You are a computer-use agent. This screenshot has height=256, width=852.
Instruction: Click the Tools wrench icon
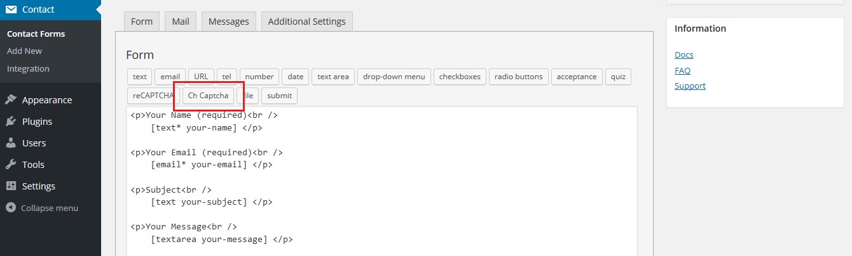[x=11, y=165]
